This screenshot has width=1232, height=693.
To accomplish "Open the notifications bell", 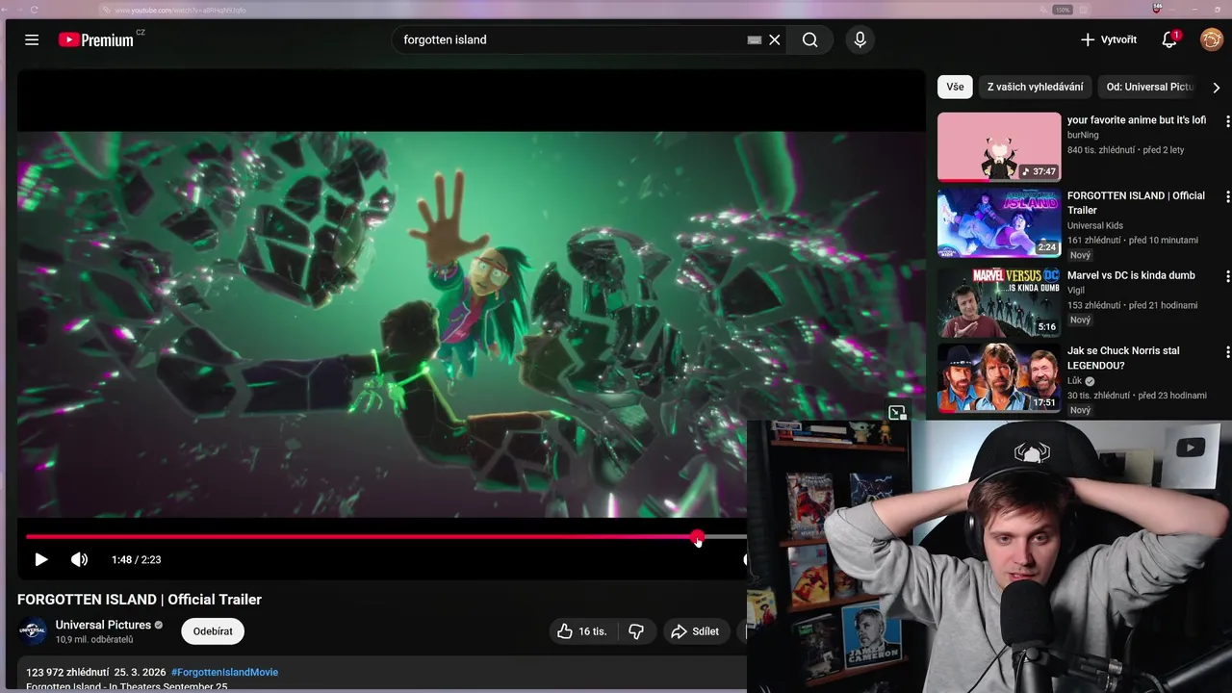I will click(1169, 39).
